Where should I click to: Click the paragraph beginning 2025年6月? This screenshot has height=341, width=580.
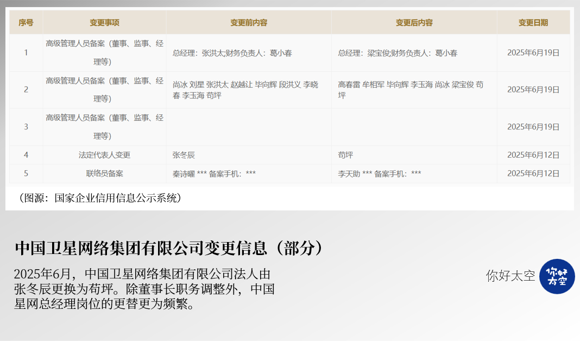coord(144,289)
